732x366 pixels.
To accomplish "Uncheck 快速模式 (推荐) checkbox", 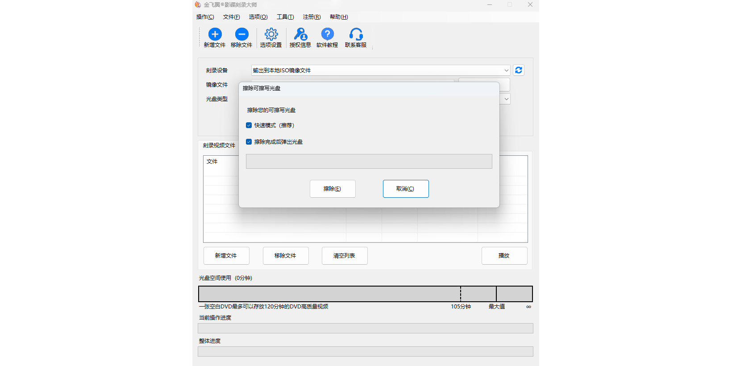I will pos(249,125).
